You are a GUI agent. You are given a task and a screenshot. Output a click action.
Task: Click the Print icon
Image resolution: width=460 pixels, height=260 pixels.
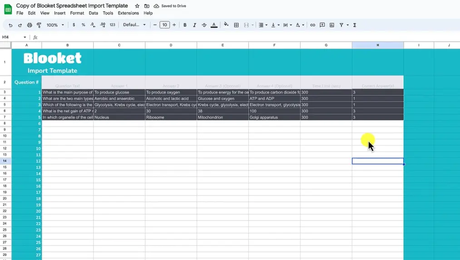point(30,25)
